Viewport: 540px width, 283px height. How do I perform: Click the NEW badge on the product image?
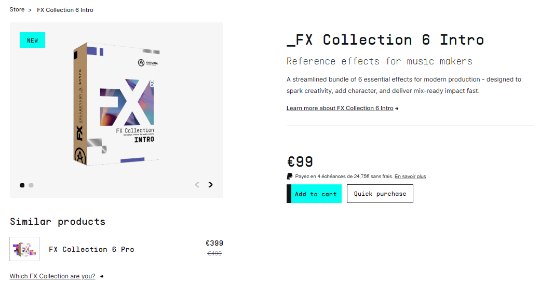(32, 40)
